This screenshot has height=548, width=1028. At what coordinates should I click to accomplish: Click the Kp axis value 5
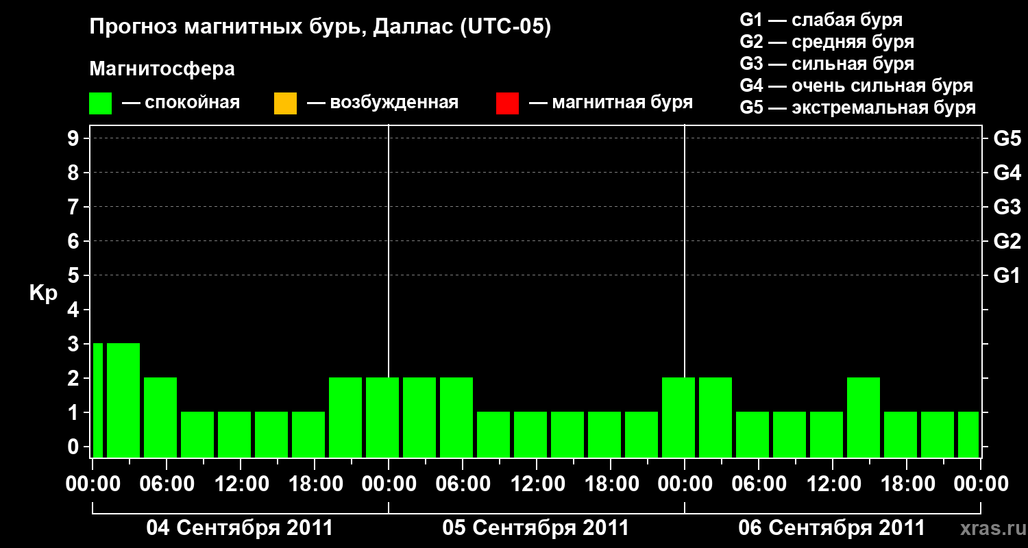(x=75, y=275)
